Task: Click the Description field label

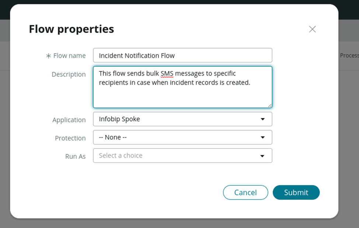Action: 69,74
